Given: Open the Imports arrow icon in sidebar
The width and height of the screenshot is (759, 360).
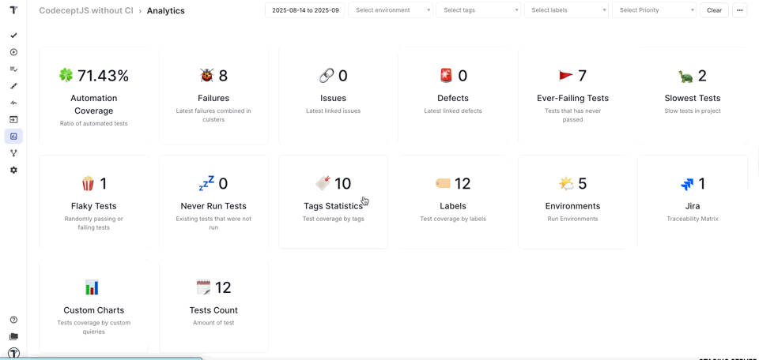Looking at the screenshot, I should tap(13, 120).
